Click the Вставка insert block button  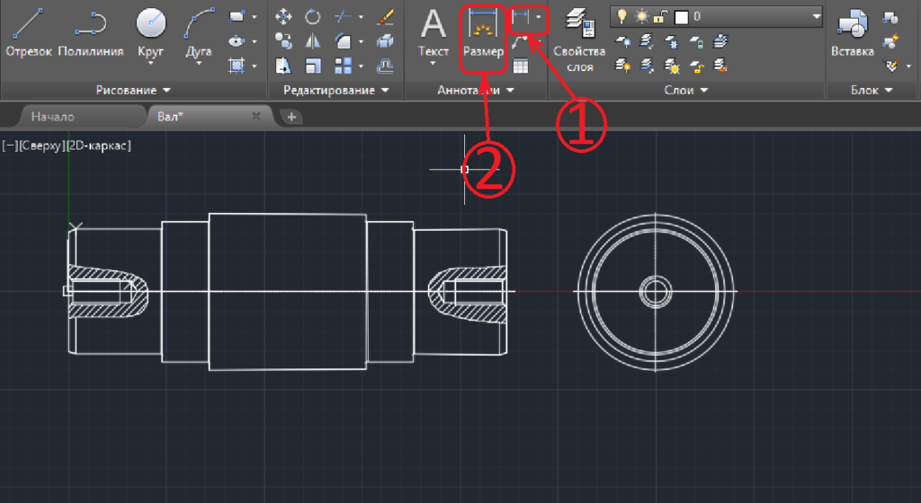tap(852, 36)
